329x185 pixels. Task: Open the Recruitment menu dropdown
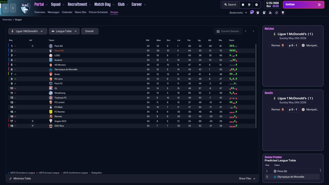click(x=79, y=4)
